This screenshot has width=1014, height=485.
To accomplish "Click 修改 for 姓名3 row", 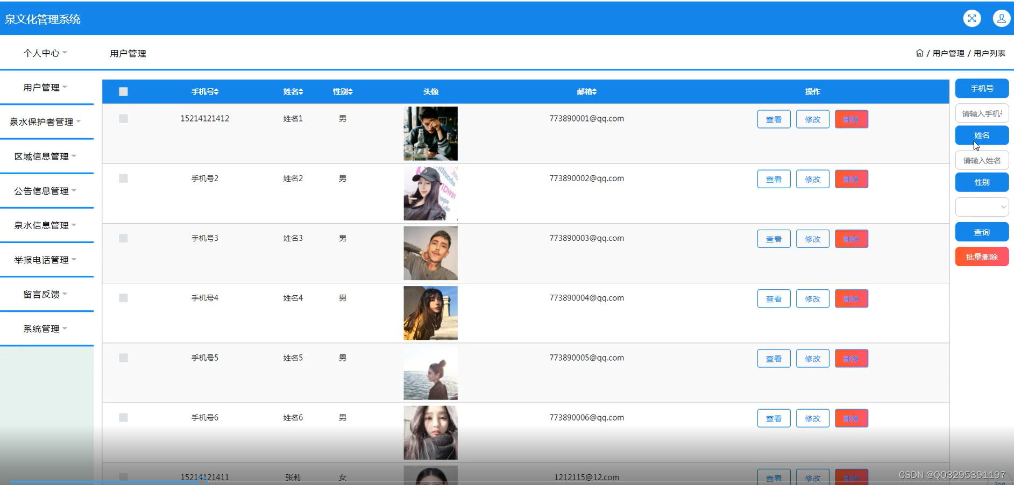I will point(812,239).
